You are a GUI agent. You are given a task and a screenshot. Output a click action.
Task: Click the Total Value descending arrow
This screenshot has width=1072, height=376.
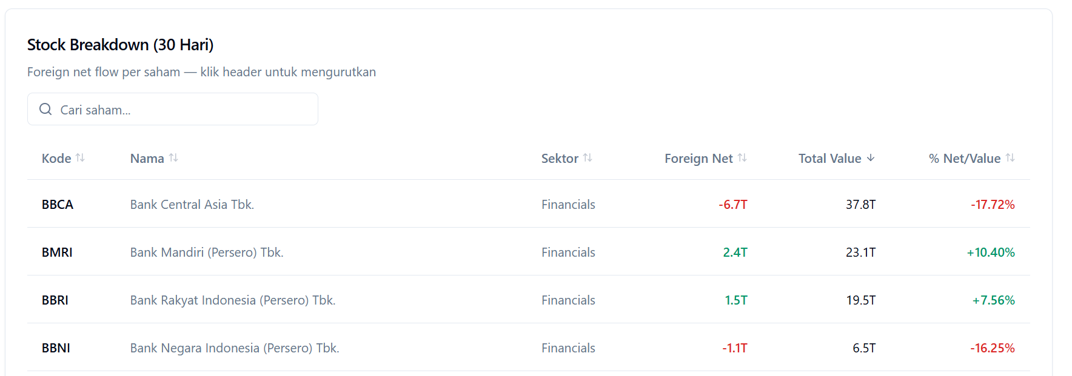[871, 158]
